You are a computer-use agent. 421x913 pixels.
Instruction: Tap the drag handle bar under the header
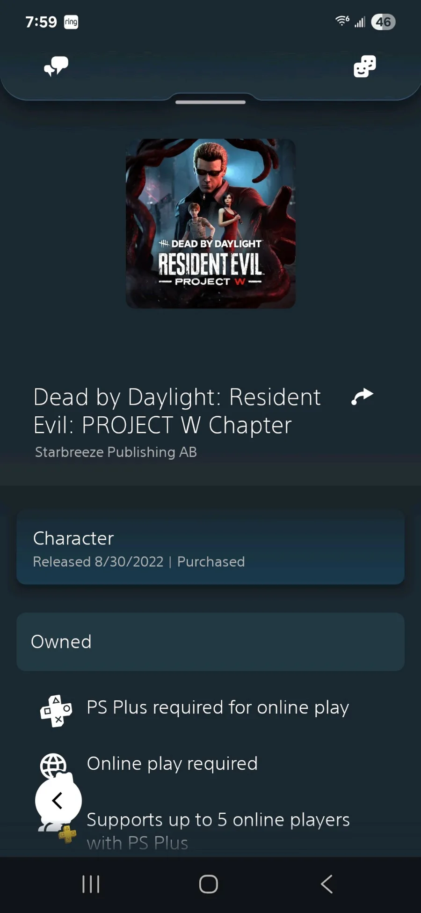[x=210, y=102]
